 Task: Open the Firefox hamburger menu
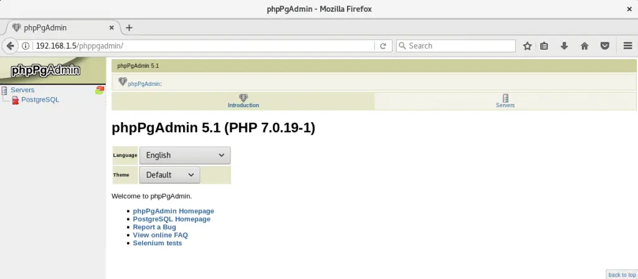point(628,46)
